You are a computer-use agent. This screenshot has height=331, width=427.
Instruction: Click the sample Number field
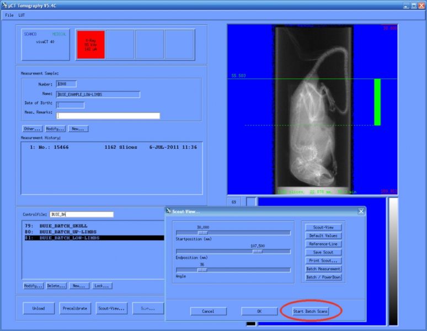click(66, 84)
